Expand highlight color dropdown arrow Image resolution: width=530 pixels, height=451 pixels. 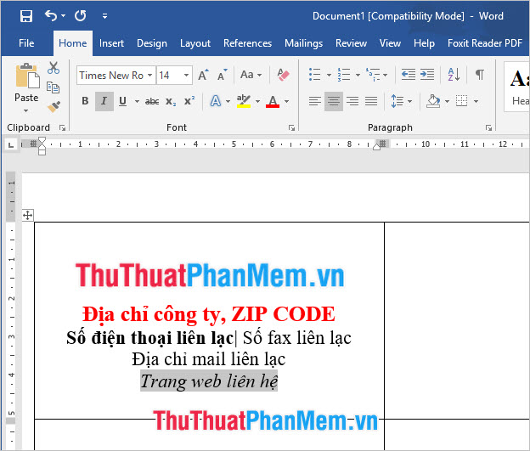point(257,101)
